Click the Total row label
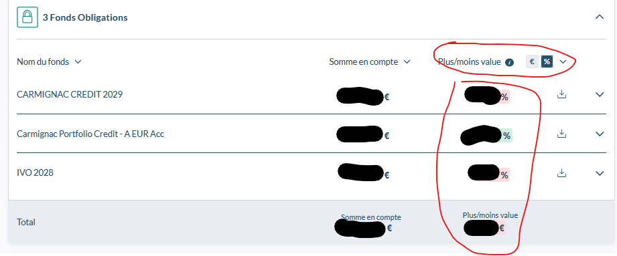 click(x=26, y=222)
